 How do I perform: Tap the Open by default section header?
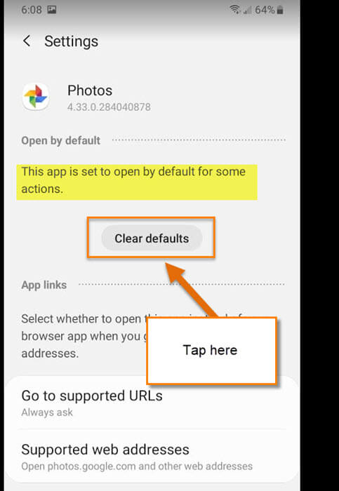(x=61, y=140)
